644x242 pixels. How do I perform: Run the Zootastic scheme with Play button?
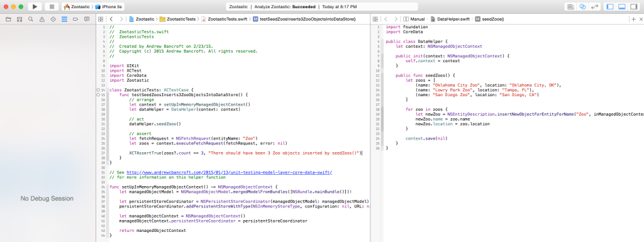(35, 6)
